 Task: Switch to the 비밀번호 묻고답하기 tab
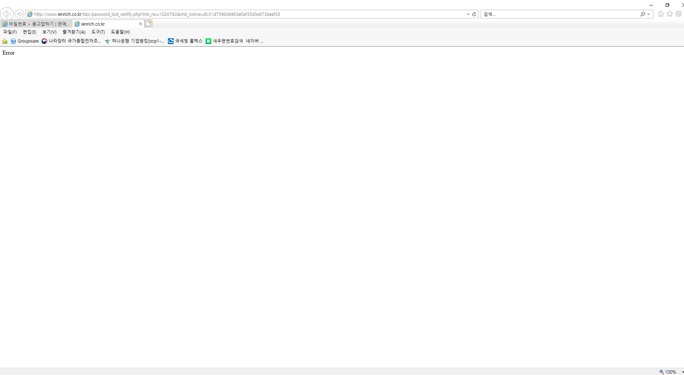coord(36,24)
